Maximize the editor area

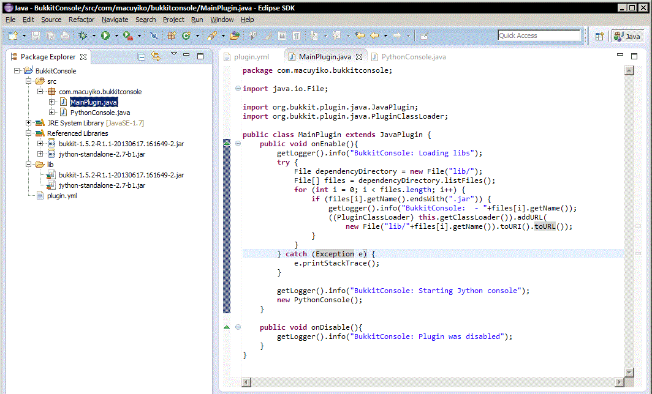pos(634,56)
